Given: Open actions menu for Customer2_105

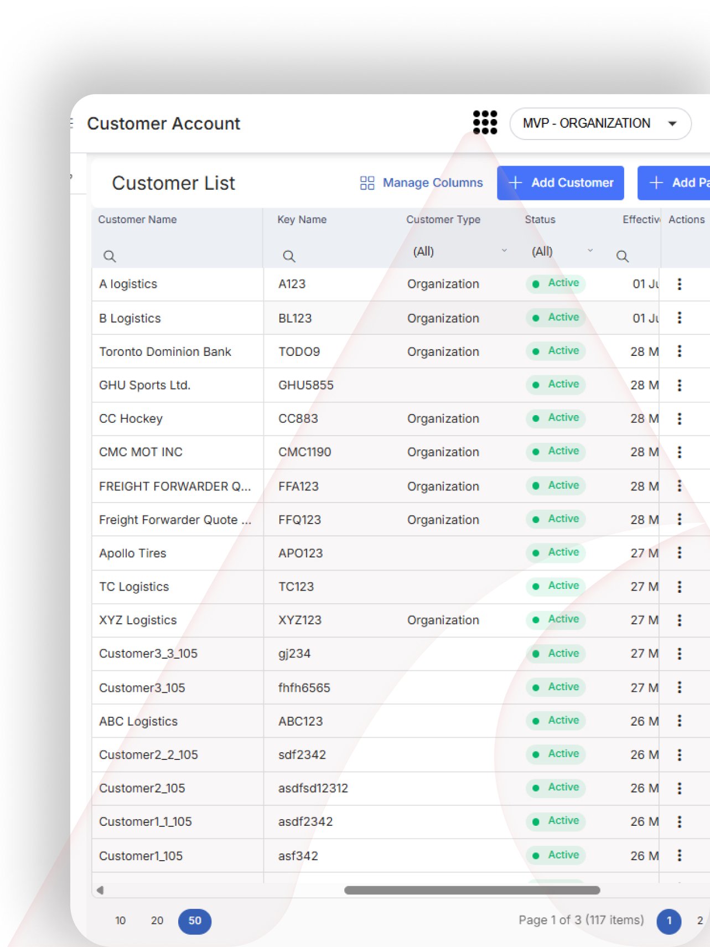Looking at the screenshot, I should tap(680, 788).
